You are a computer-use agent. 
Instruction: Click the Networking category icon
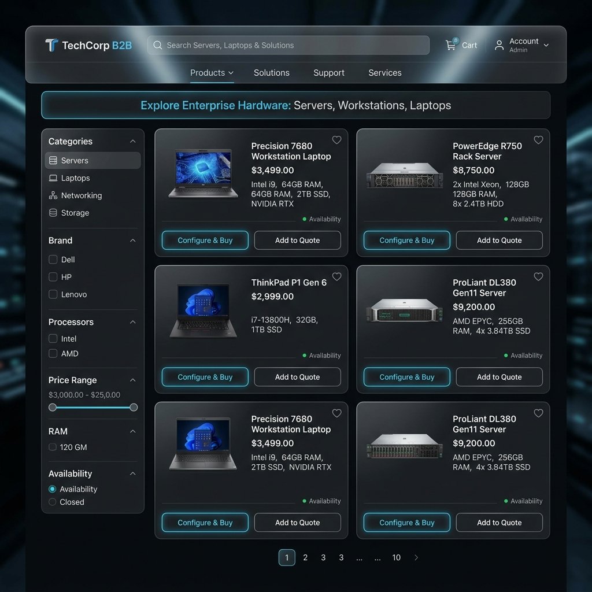[x=53, y=195]
